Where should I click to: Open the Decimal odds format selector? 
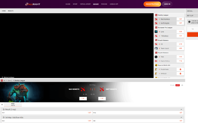click(192, 11)
